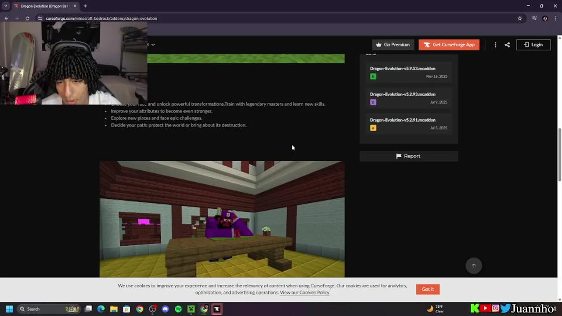The height and width of the screenshot is (316, 562).
Task: Open the Windows Start menu
Action: point(9,309)
